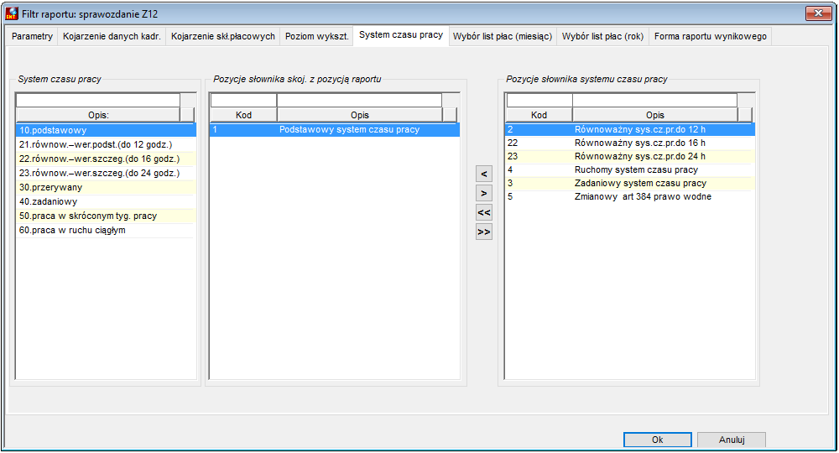Go to Poziom wykszt. tab
This screenshot has height=453, width=839.
click(x=317, y=36)
